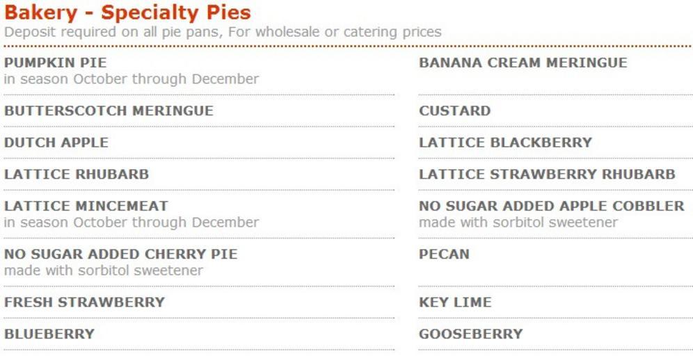Screen dimensions: 693x356
Task: Select the Pumpkin Pie menu item
Action: (56, 63)
